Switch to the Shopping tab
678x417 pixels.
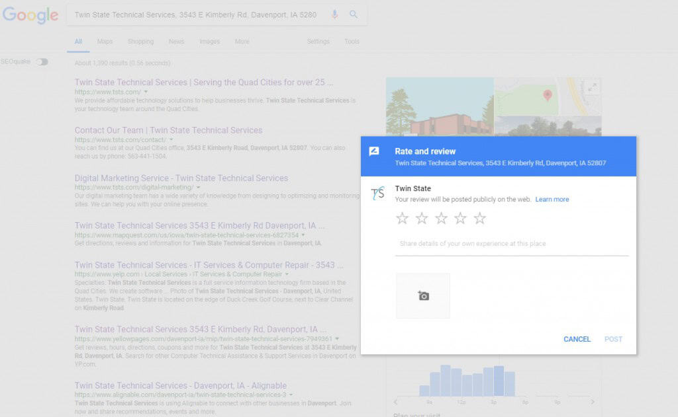[x=140, y=42]
